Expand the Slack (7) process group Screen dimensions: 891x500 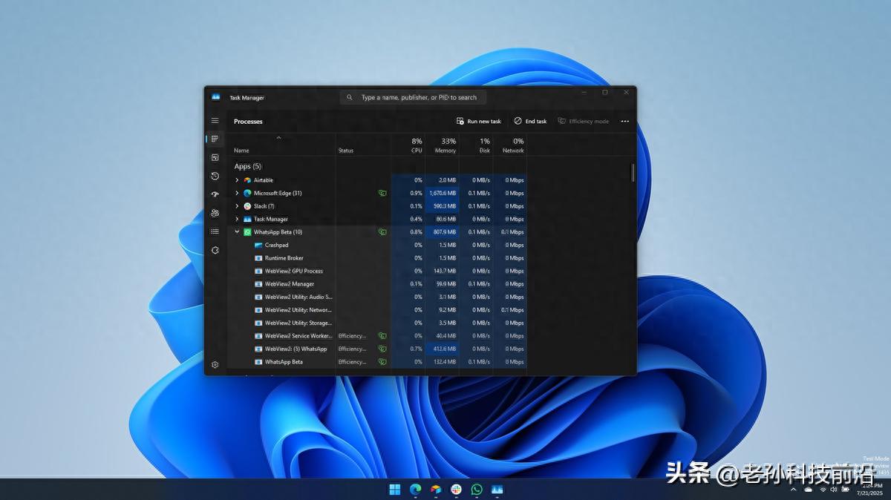[237, 206]
